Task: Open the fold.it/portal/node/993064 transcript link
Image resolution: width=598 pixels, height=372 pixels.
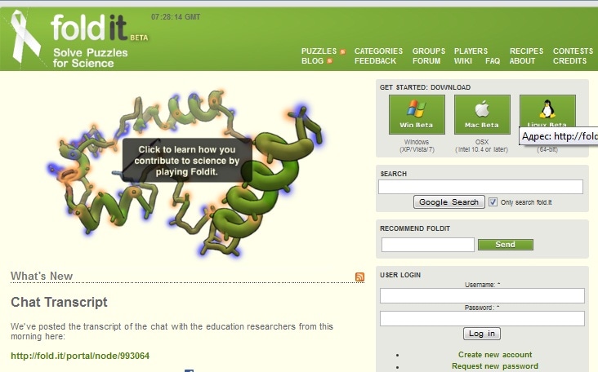Action: coord(80,356)
